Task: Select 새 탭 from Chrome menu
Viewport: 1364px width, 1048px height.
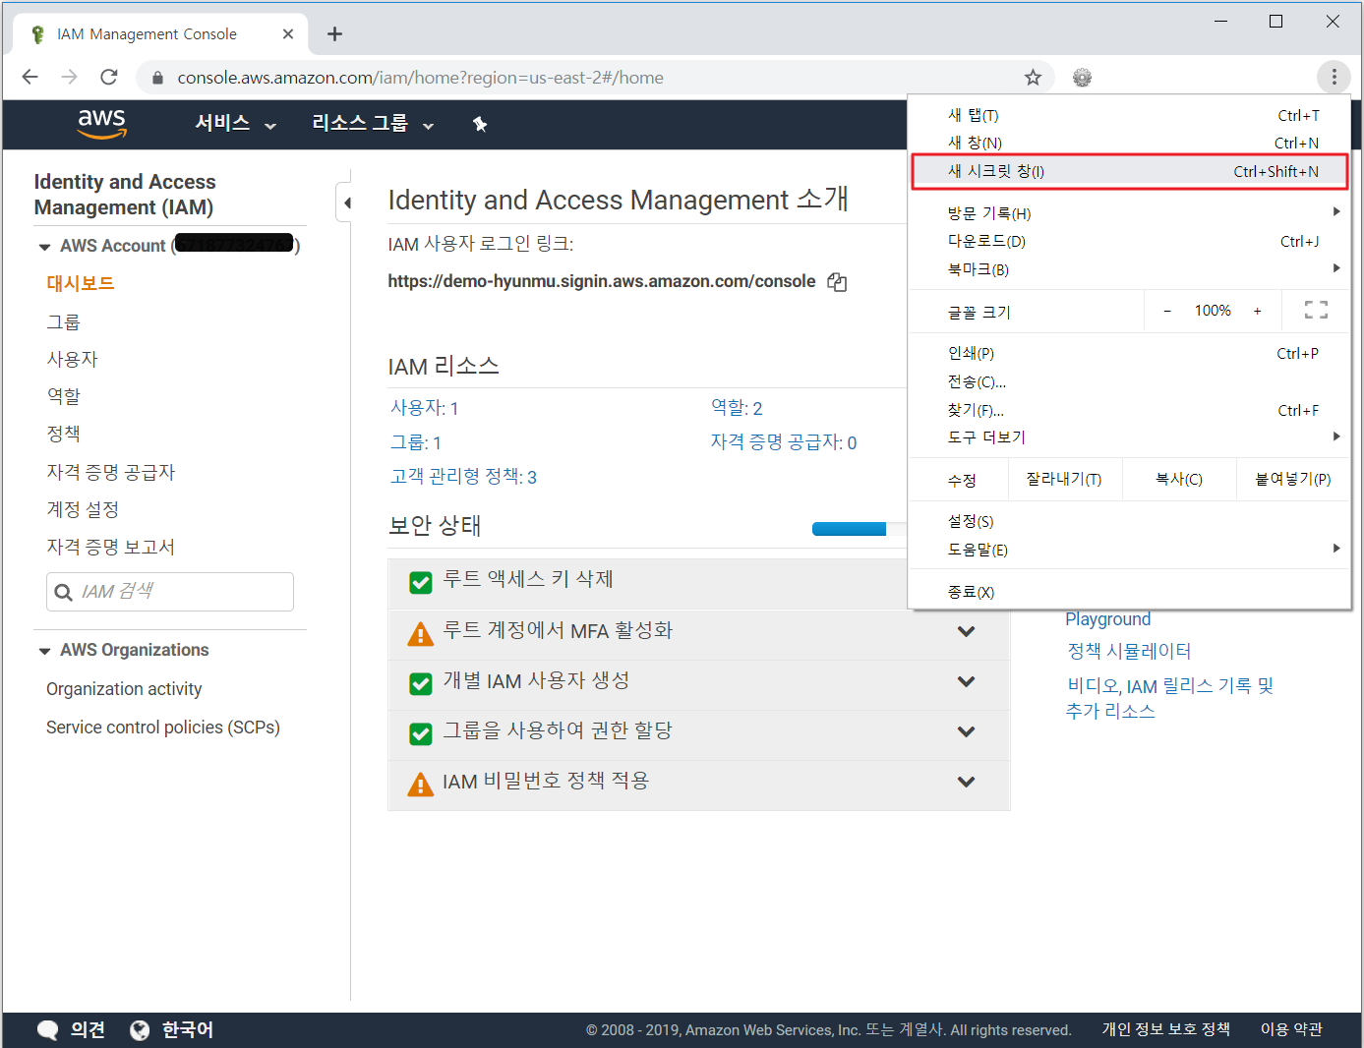Action: tap(1129, 116)
